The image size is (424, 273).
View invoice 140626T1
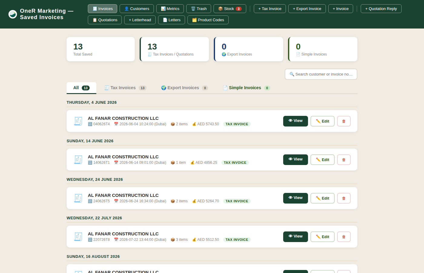pyautogui.click(x=296, y=160)
